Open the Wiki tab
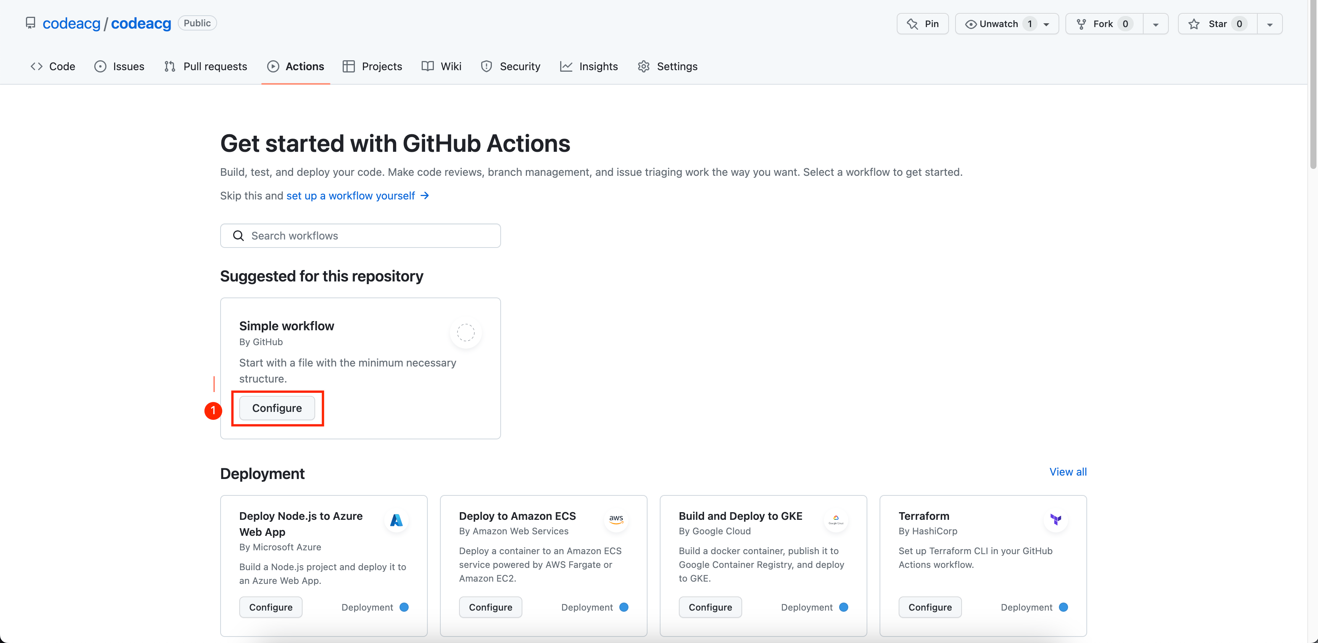 click(441, 66)
